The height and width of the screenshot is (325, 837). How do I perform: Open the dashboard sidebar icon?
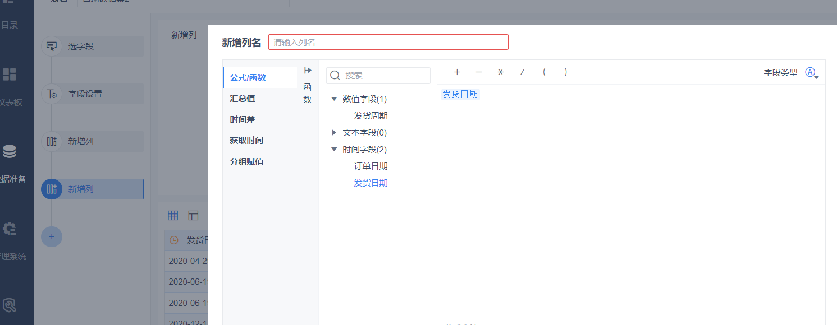pos(10,75)
